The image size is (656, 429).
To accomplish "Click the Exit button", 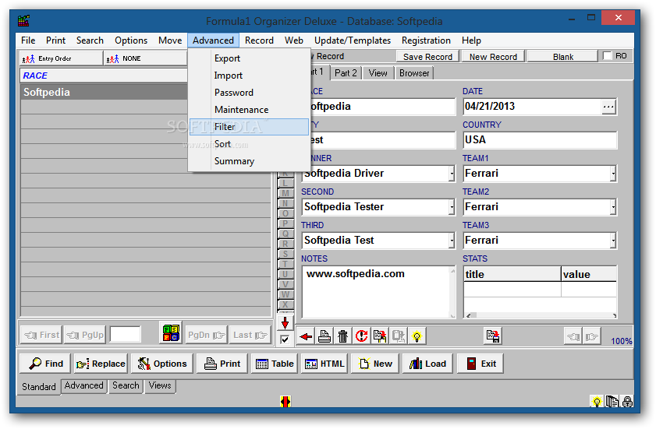I will click(480, 364).
